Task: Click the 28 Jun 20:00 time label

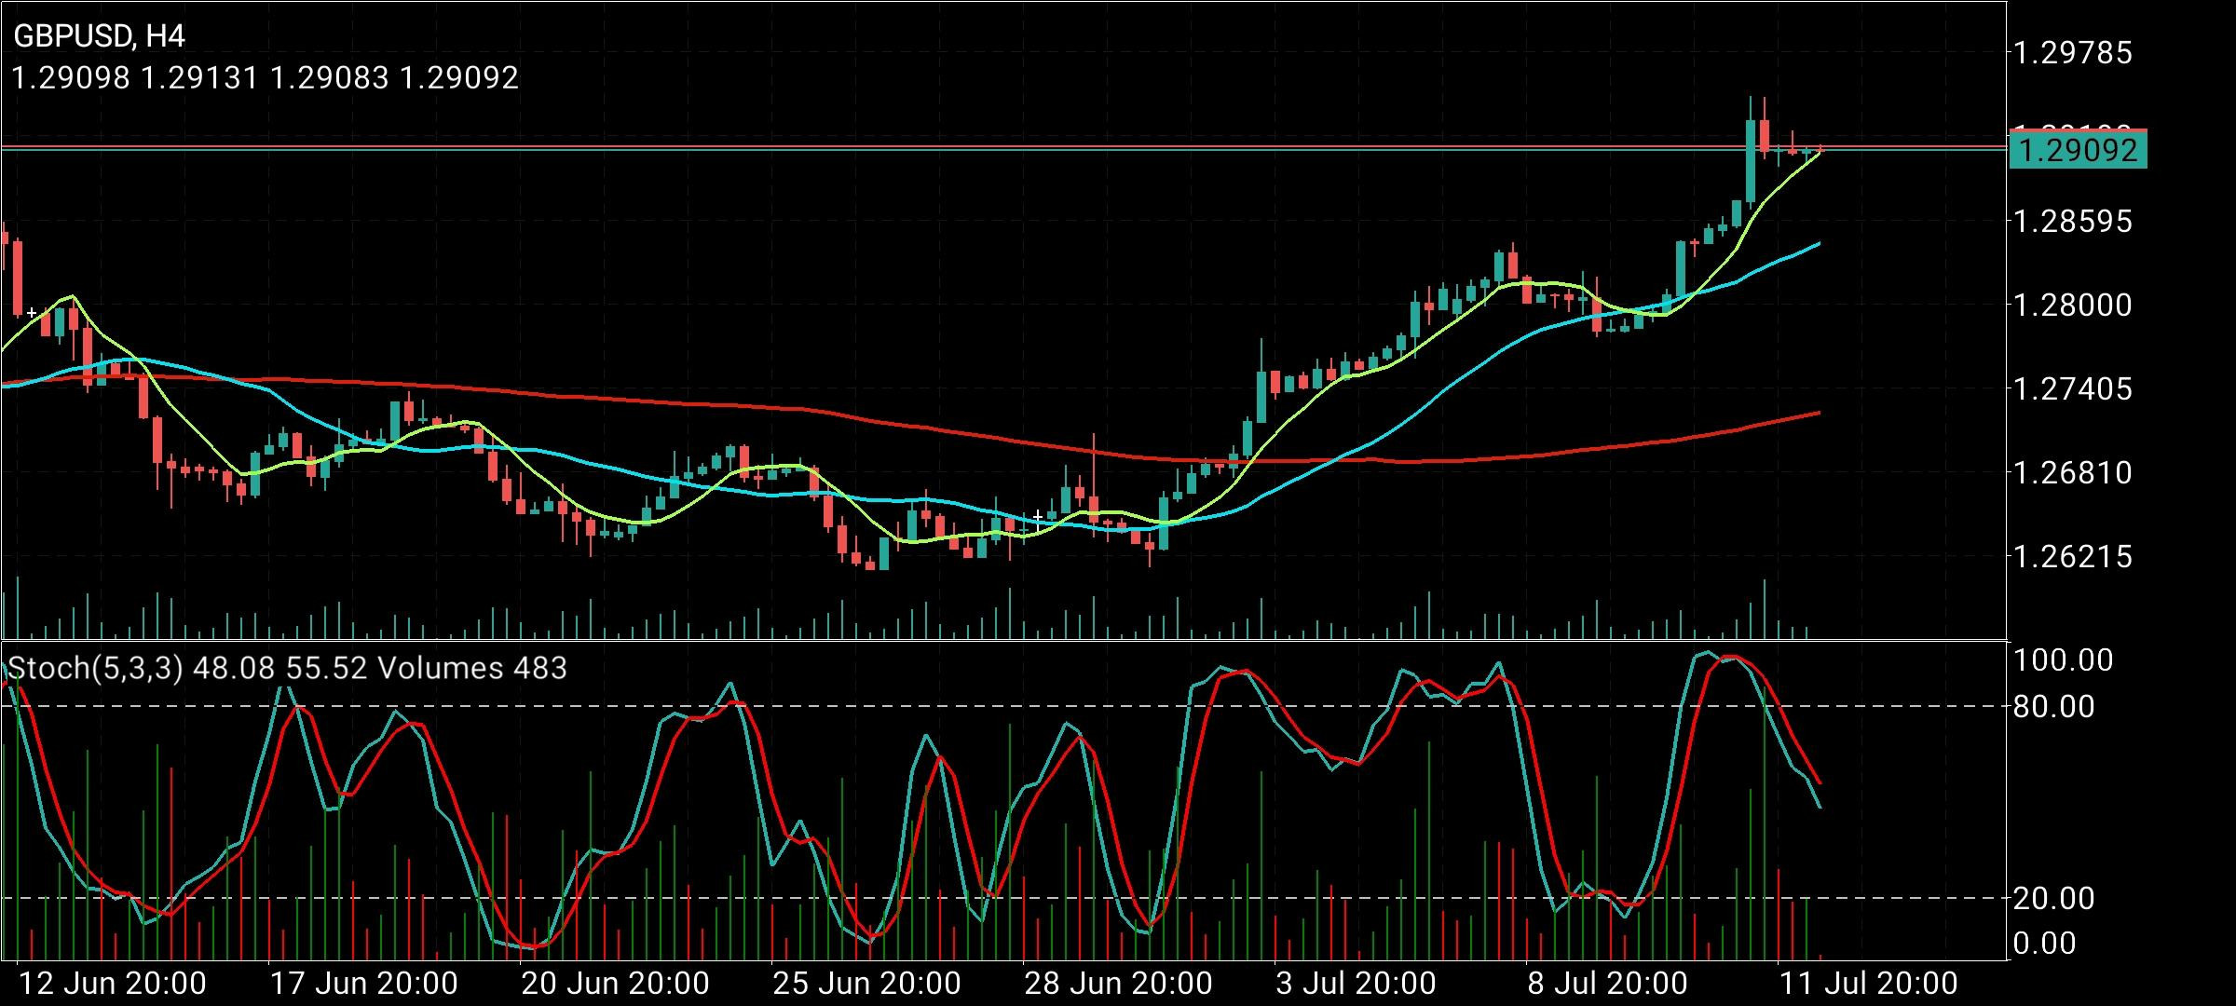Action: click(1119, 984)
